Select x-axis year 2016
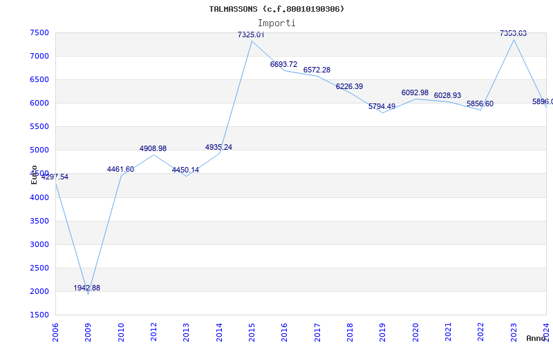Screen dimensions: 553x345 tap(285, 332)
